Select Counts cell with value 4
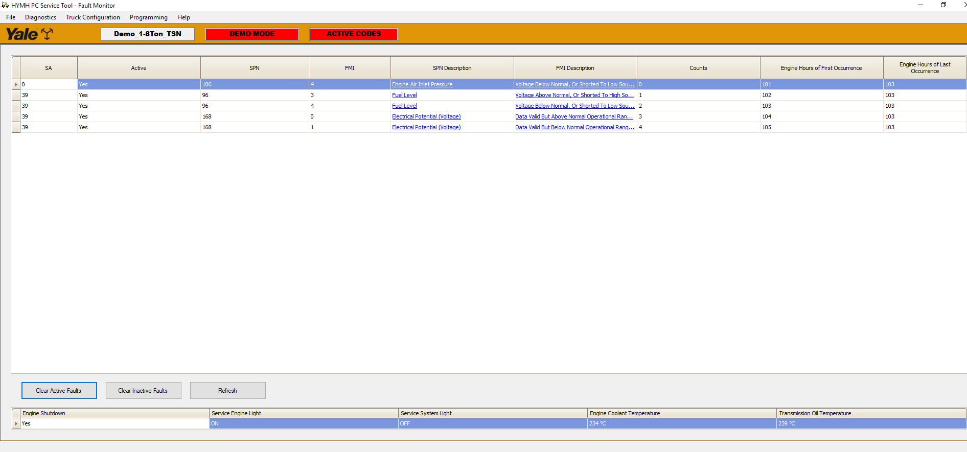 coord(698,127)
